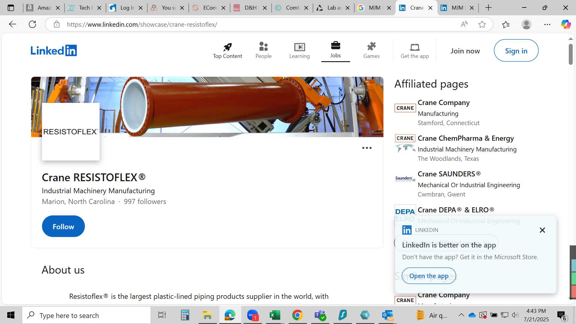Click Get the app link
This screenshot has width=576, height=324.
[x=415, y=50]
